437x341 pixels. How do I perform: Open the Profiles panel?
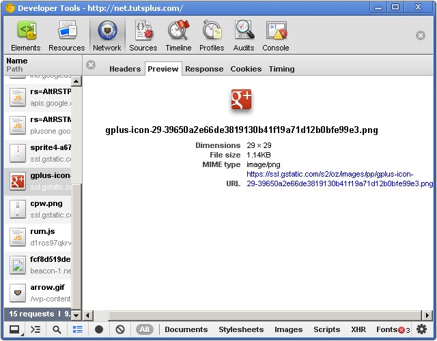pos(212,36)
